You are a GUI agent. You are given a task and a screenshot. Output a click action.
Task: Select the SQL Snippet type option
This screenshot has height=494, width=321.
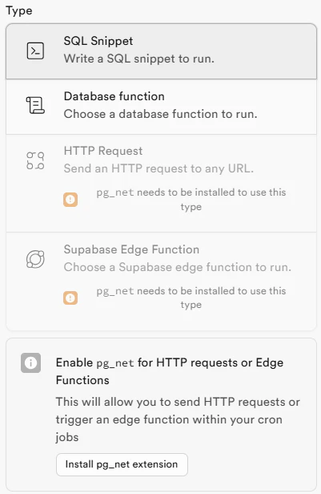coord(161,51)
